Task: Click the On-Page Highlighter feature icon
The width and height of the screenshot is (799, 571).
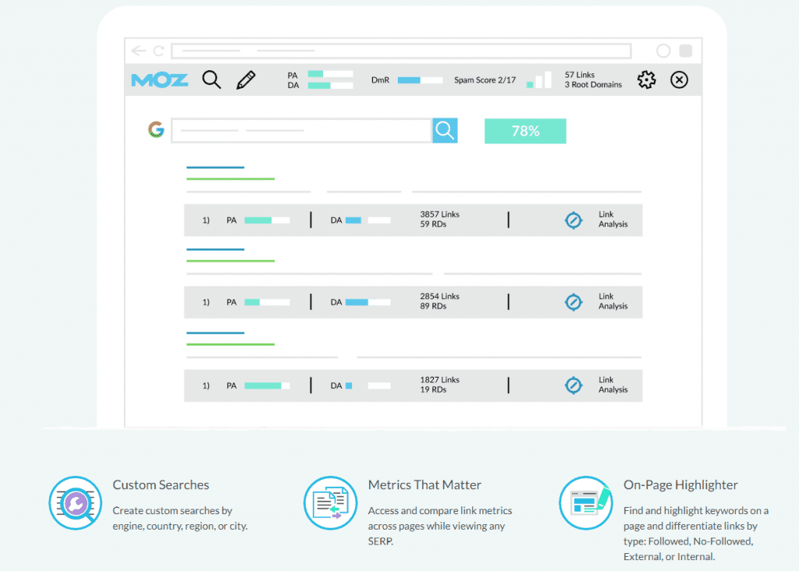Action: (586, 502)
